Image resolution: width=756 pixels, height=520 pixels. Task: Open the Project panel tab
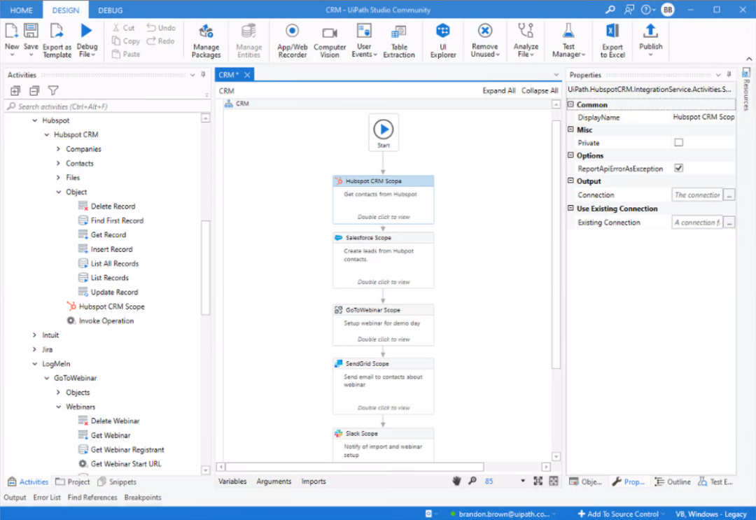tap(73, 482)
